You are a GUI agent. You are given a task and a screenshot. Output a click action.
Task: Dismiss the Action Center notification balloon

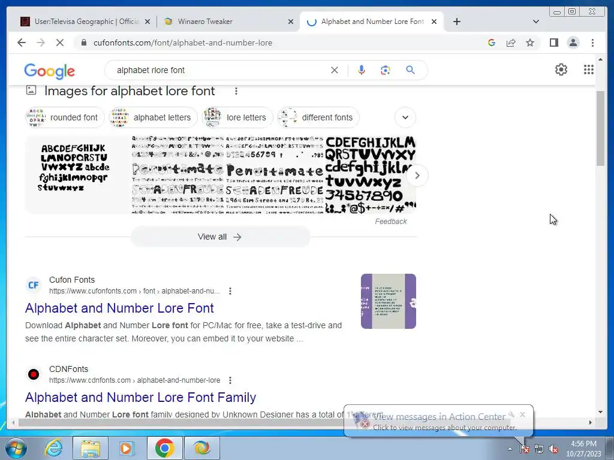[522, 414]
